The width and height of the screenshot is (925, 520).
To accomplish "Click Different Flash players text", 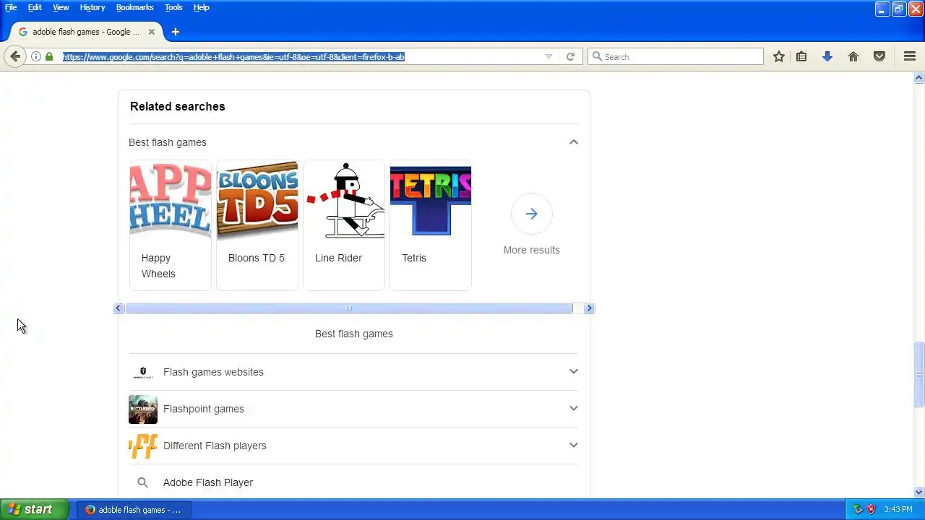I will pyautogui.click(x=215, y=446).
